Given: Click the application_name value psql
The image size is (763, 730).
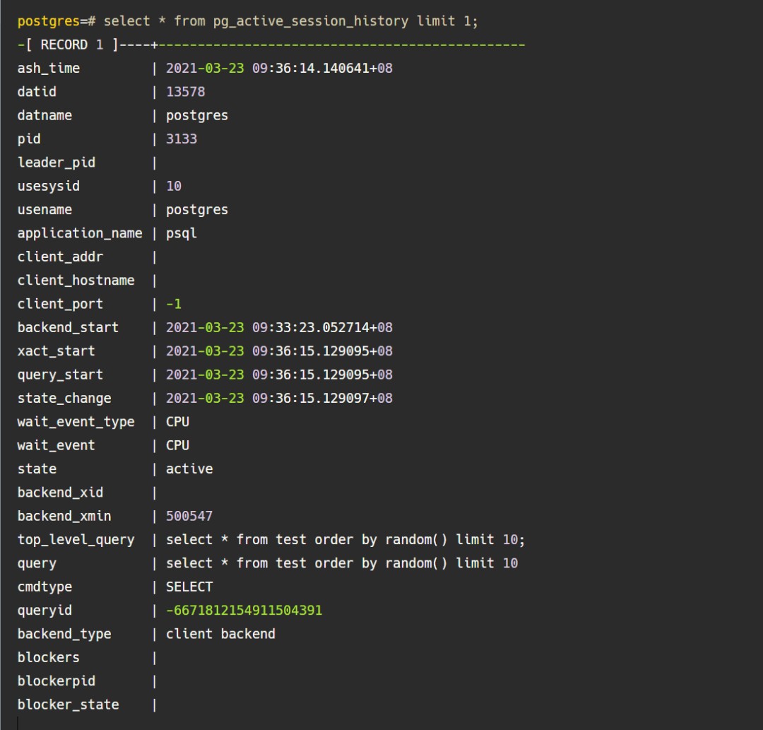Looking at the screenshot, I should point(182,233).
